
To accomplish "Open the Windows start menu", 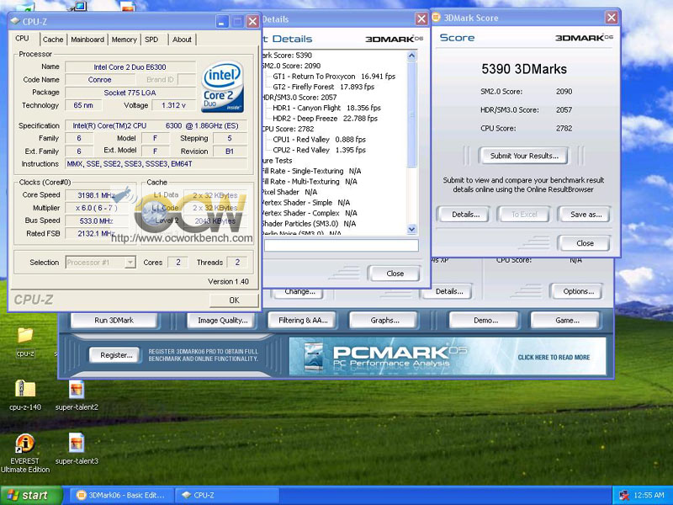I will pyautogui.click(x=31, y=495).
